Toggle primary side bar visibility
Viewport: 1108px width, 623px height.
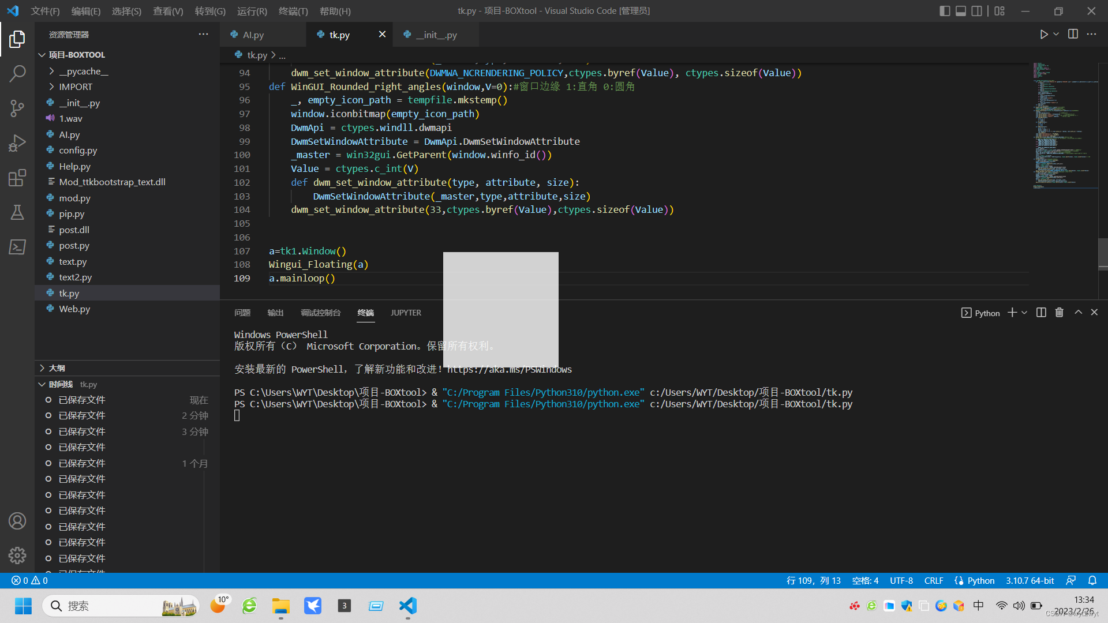945,11
